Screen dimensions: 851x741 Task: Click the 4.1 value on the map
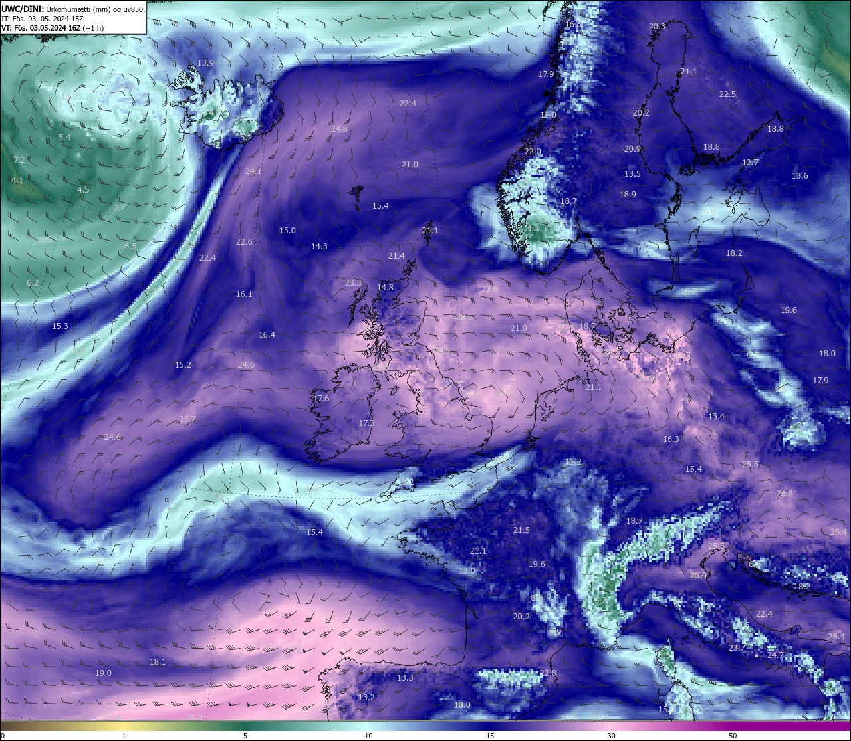[x=17, y=181]
